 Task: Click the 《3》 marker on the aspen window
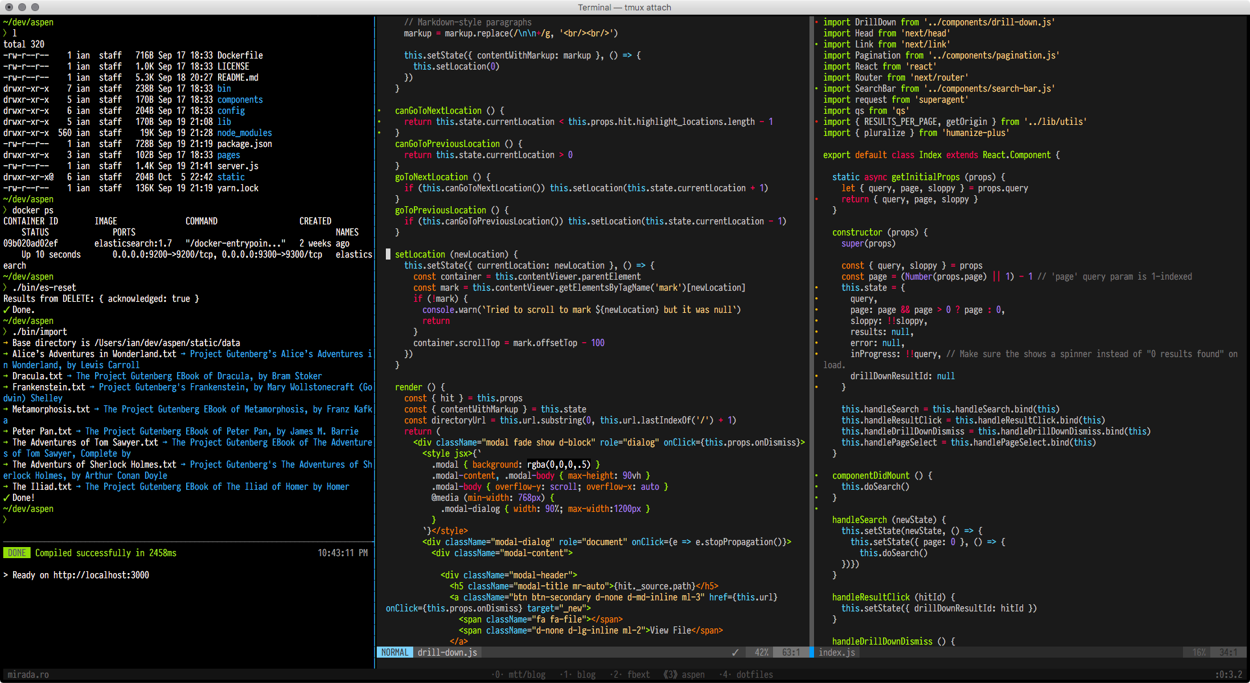670,675
